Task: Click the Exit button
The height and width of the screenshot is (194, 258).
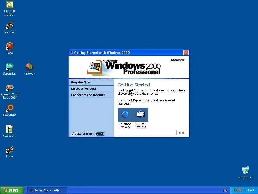Action: (x=182, y=133)
